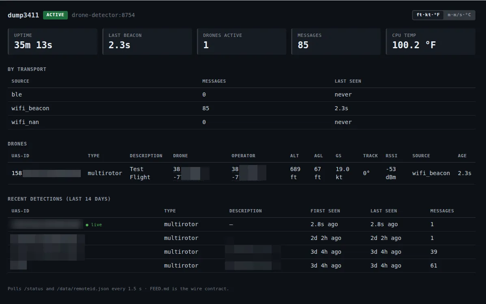Click the 0° track value
486x304 pixels.
click(366, 173)
